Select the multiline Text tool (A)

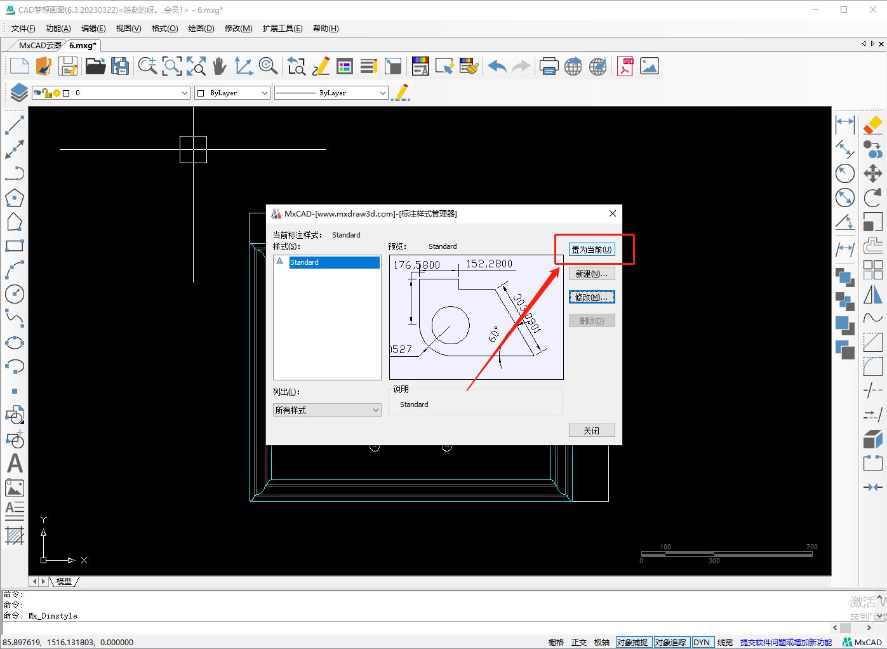point(15,464)
